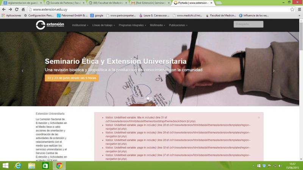
Task: Expand Líneas de trabajo dropdown
Action: pos(103,25)
